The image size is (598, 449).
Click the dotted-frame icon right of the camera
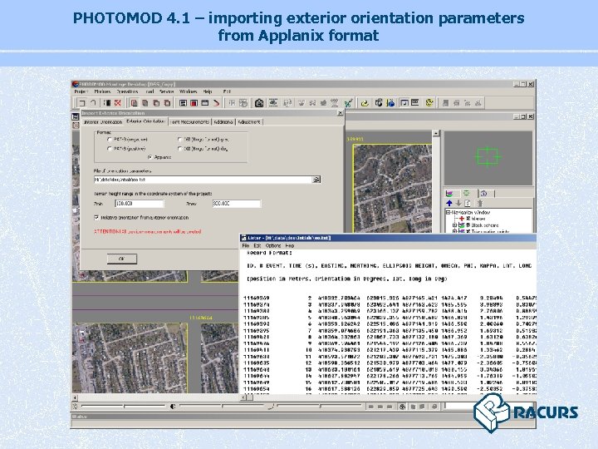coord(273,103)
